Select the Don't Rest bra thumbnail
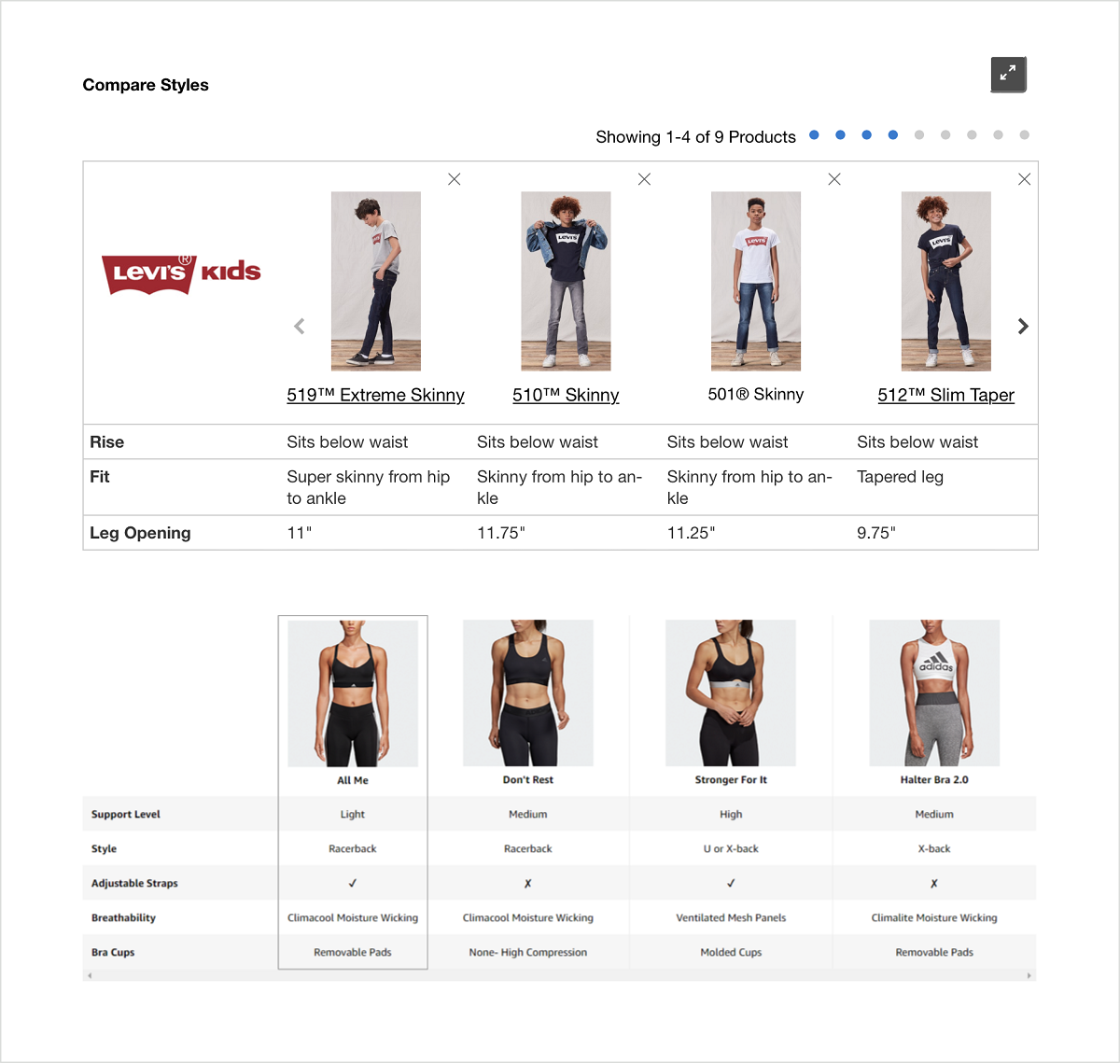1120x1063 pixels. click(x=528, y=693)
